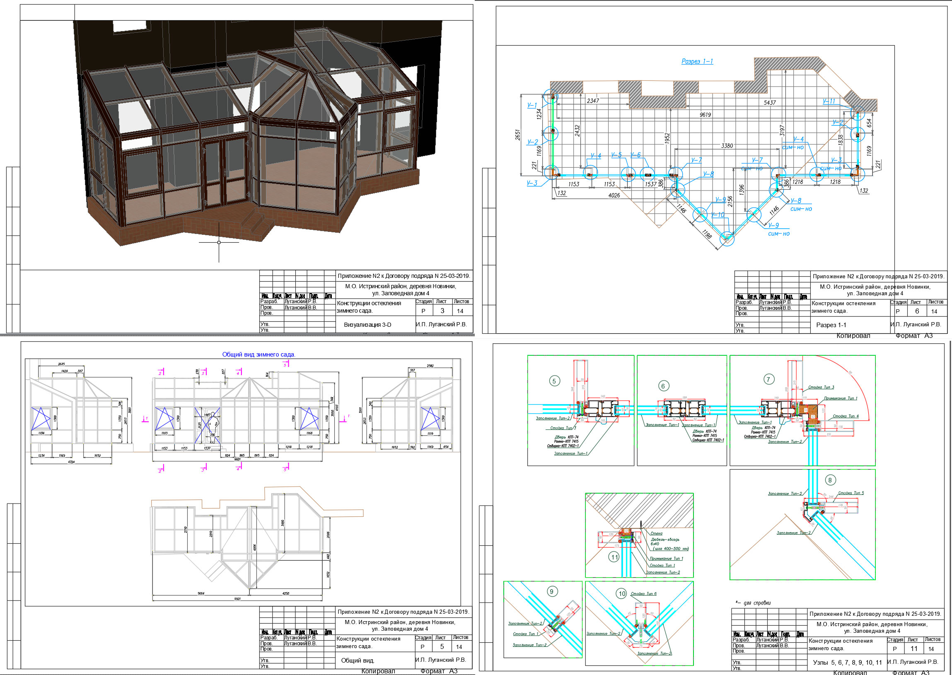The image size is (952, 675).
Task: Select the Стойка Тип 4 label
Action: [x=846, y=416]
